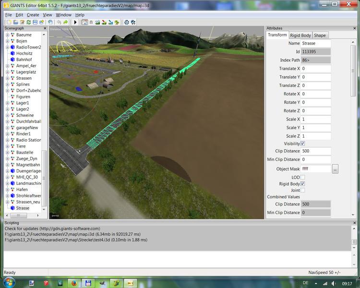The height and width of the screenshot is (288, 360).
Task: Click the Open file folder icon
Action: pos(15,22)
